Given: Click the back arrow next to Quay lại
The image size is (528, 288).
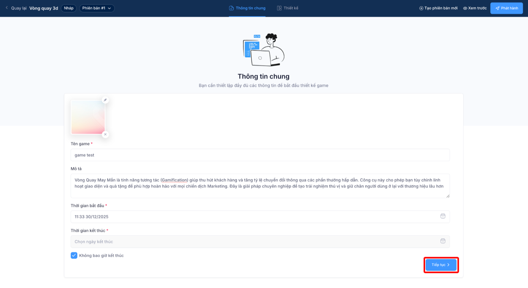Looking at the screenshot, I should click(x=7, y=8).
